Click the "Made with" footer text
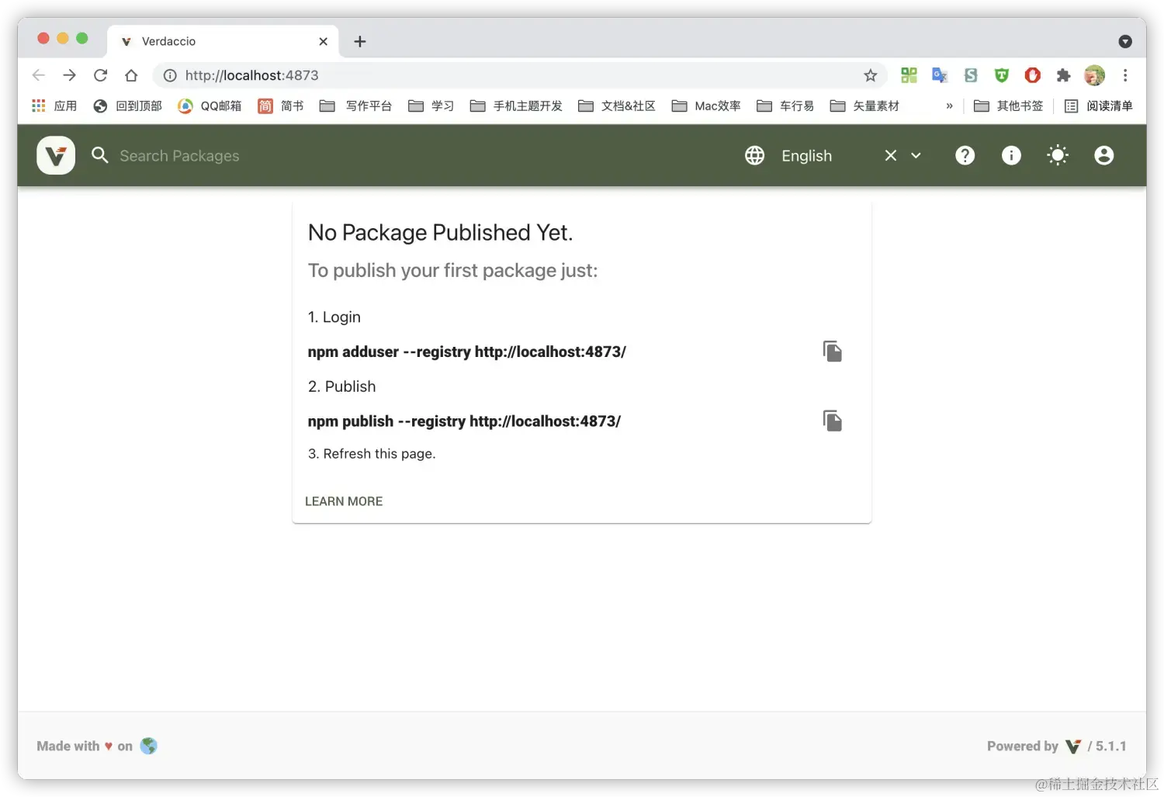Image resolution: width=1164 pixels, height=797 pixels. 68,746
